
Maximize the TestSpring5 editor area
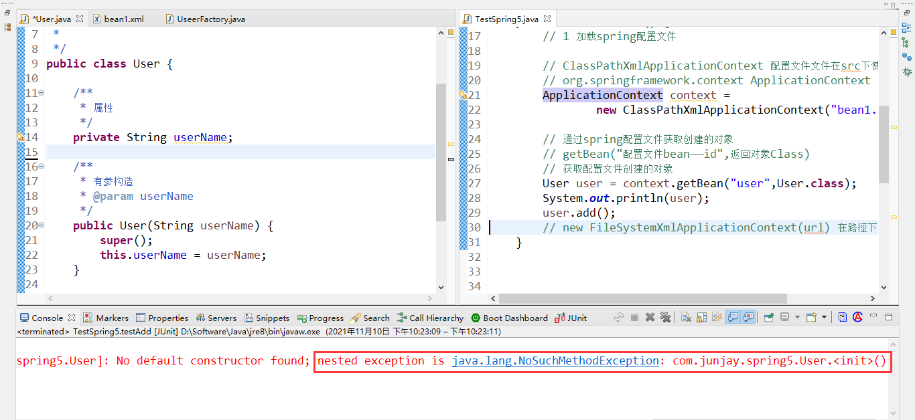point(894,5)
